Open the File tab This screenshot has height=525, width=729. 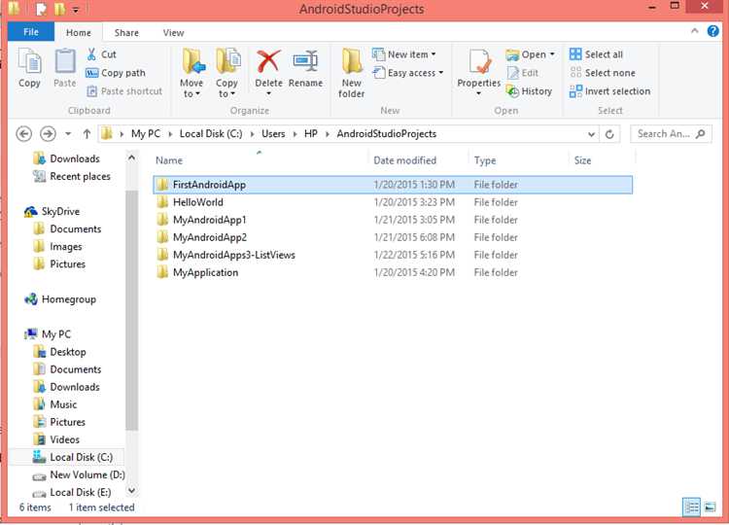[31, 32]
